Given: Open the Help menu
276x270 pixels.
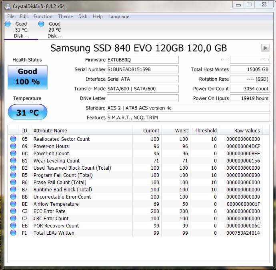Looking at the screenshot, I should pos(98,16).
